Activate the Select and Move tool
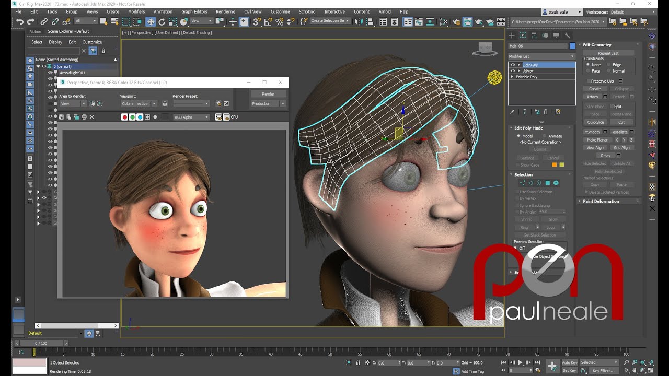 coord(151,21)
